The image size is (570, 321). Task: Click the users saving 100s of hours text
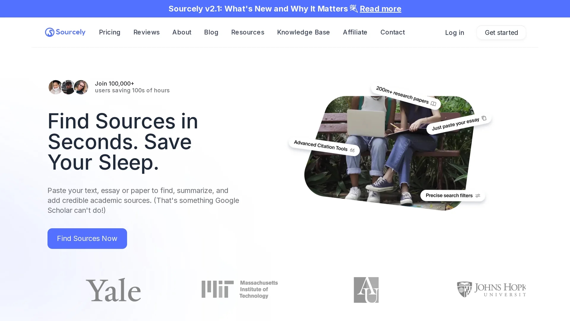[x=132, y=90]
